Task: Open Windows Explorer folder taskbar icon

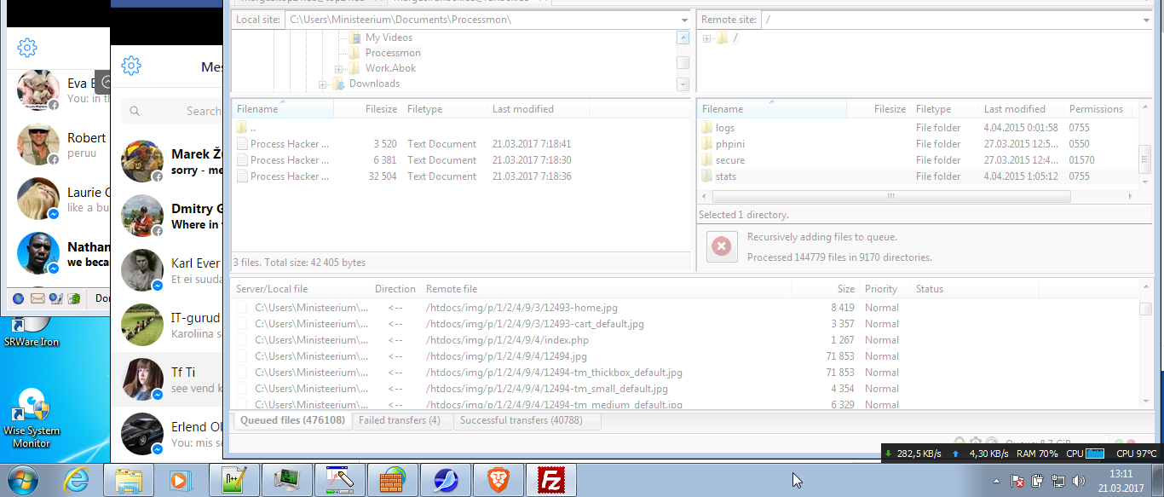Action: coord(129,480)
